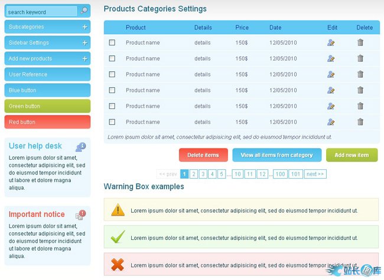Screen dimensions: 384x280
Task: Click edit icon in third product row
Action: (x=331, y=74)
